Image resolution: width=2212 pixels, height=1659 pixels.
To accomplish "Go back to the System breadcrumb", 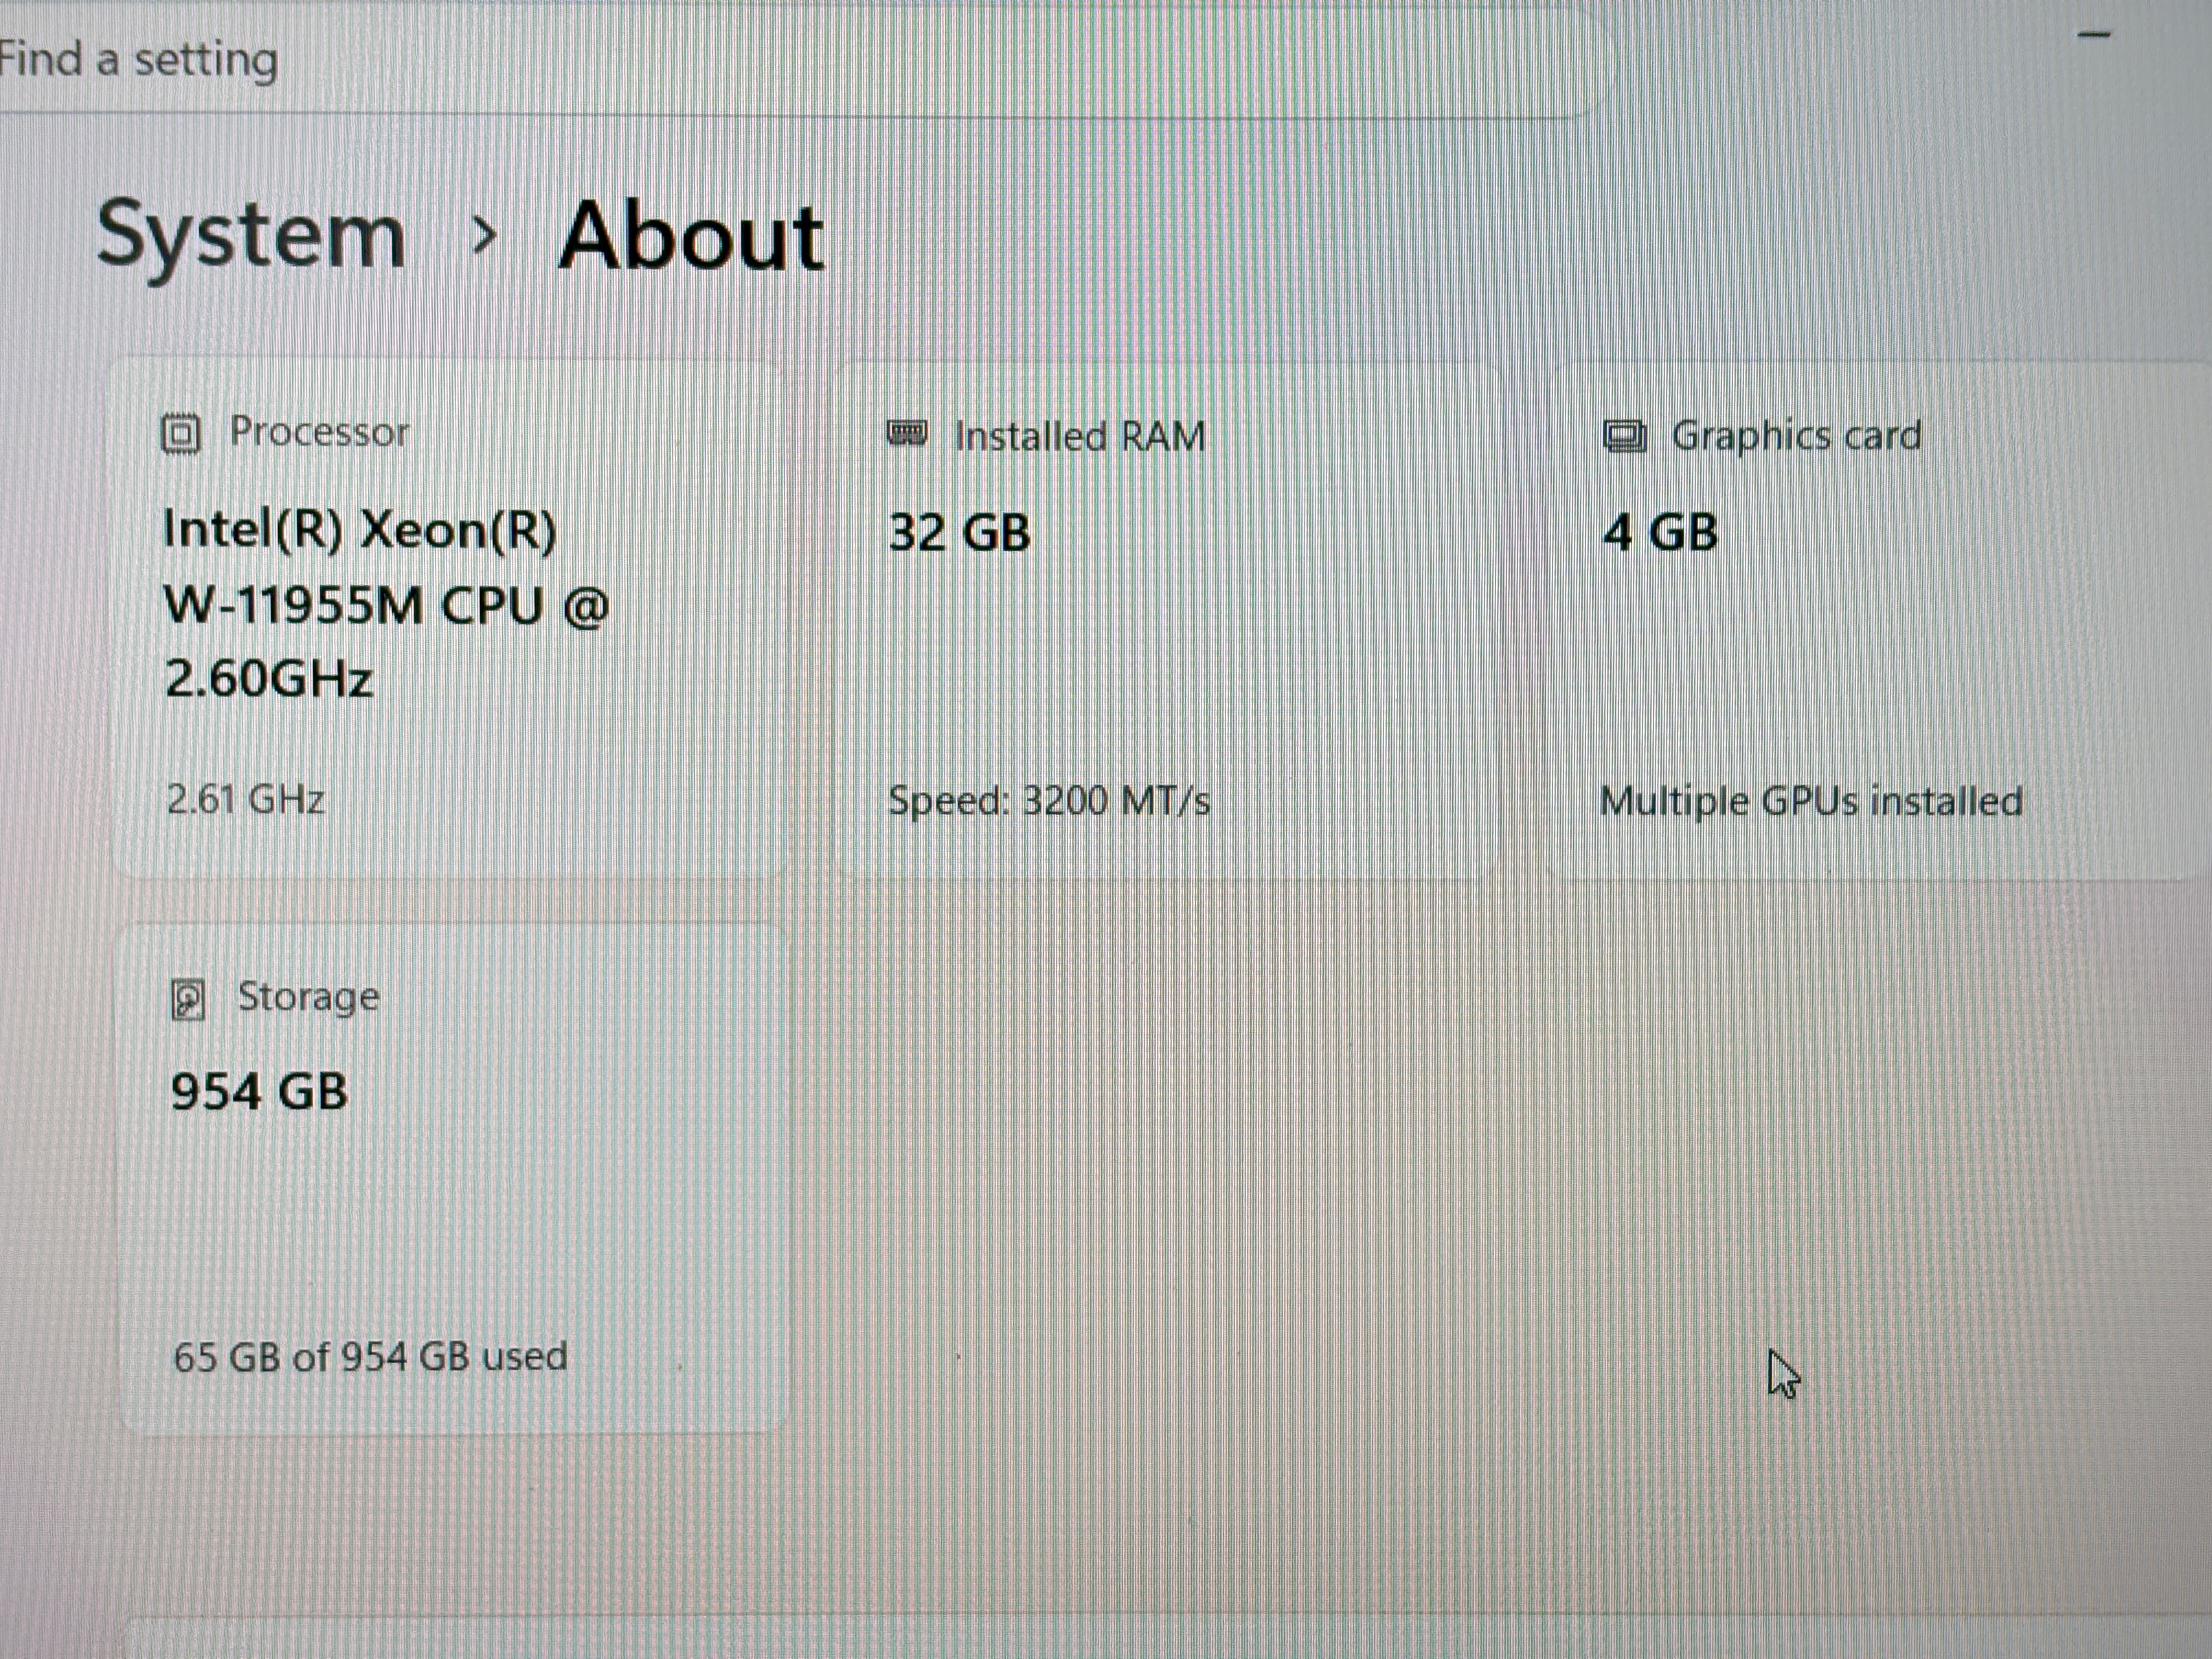I will click(251, 236).
